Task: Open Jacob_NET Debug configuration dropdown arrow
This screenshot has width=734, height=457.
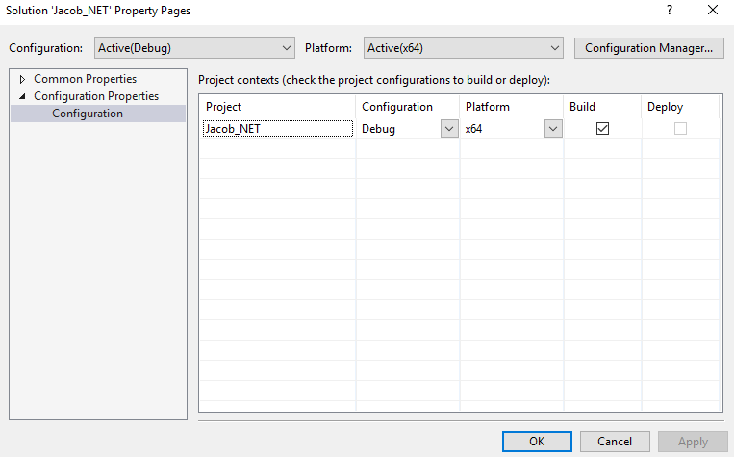Action: [x=449, y=129]
